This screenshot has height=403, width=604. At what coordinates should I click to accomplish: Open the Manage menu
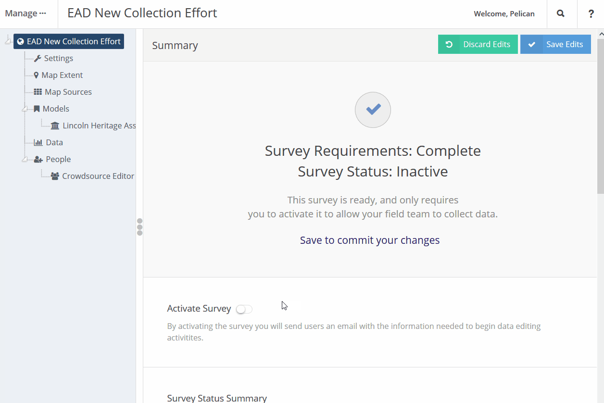coord(25,13)
